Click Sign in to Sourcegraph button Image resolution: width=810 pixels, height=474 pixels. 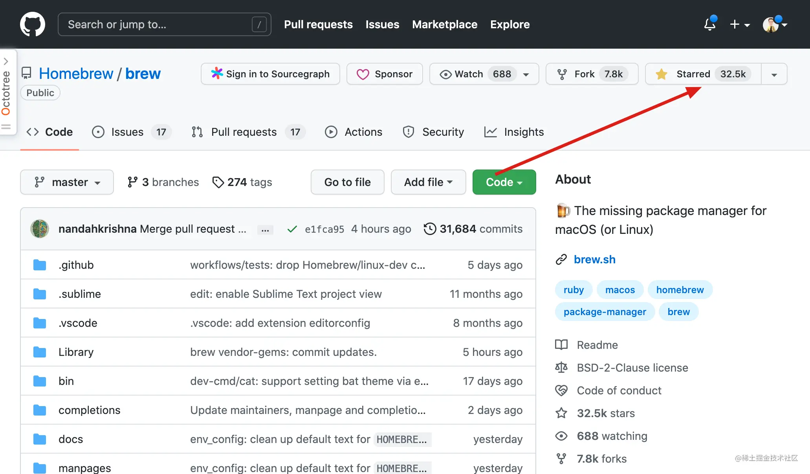pyautogui.click(x=270, y=74)
